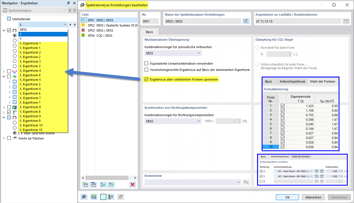Click yellow color swatch of SPS2
The height and width of the screenshot is (203, 354).
tap(83, 25)
